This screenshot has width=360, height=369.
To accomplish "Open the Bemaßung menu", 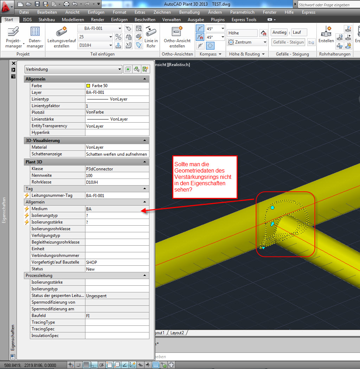I will (189, 12).
